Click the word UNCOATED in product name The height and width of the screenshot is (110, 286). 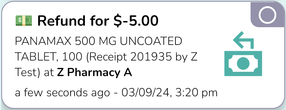coord(151,41)
